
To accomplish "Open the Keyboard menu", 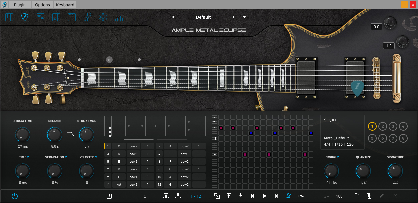I will 65,5.
